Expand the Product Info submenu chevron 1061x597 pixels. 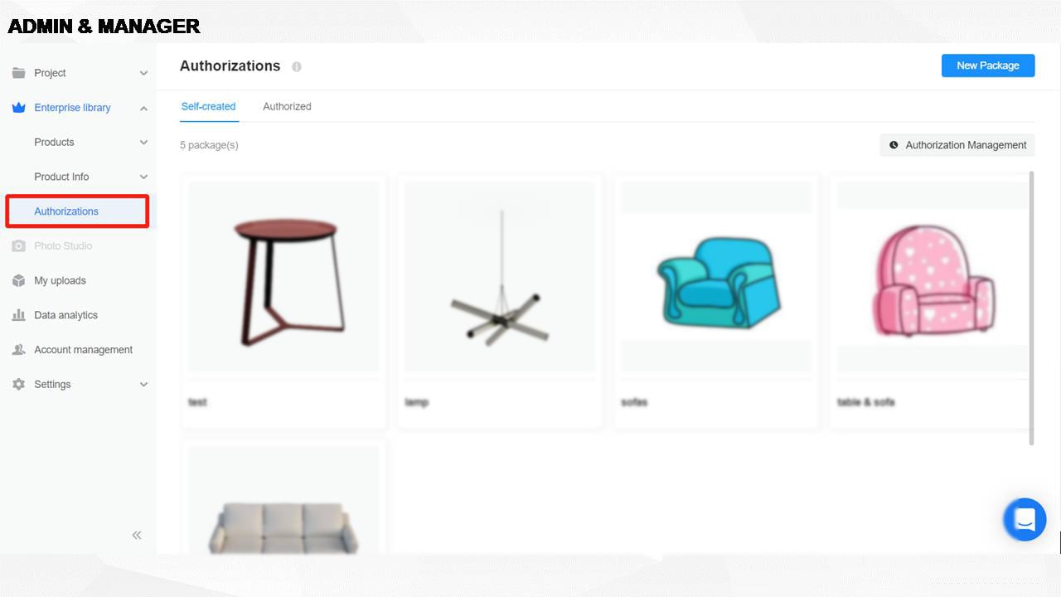[143, 177]
